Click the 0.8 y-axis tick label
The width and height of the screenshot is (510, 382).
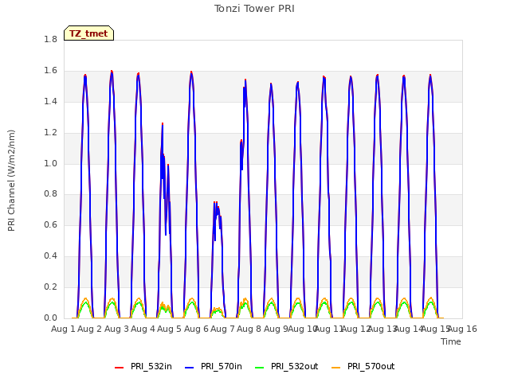50,193
